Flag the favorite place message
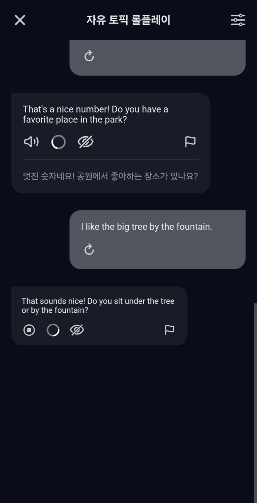Screen dimensions: 257x503 (190, 142)
